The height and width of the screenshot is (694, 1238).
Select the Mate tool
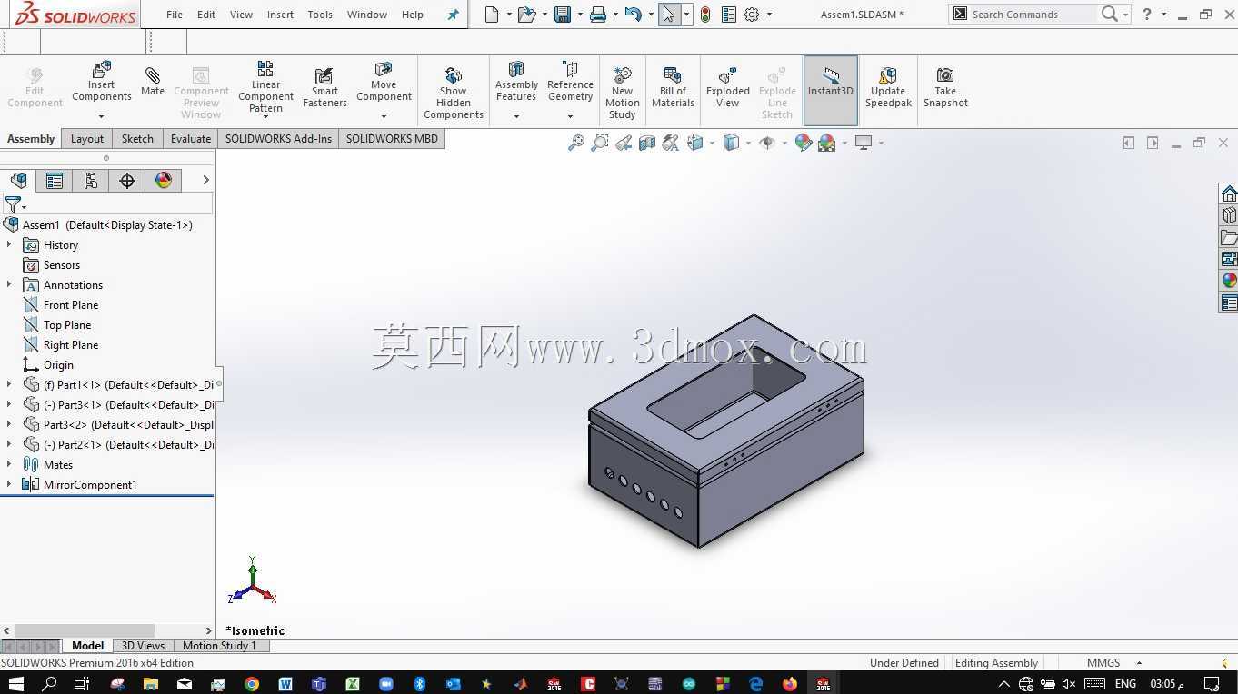[153, 80]
